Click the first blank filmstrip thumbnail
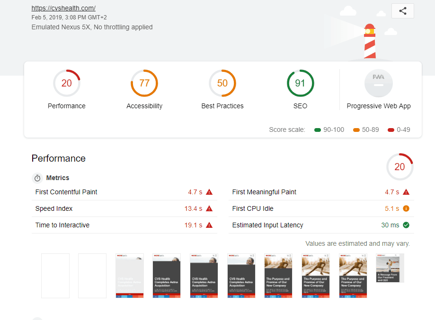This screenshot has width=435, height=320. [x=55, y=276]
